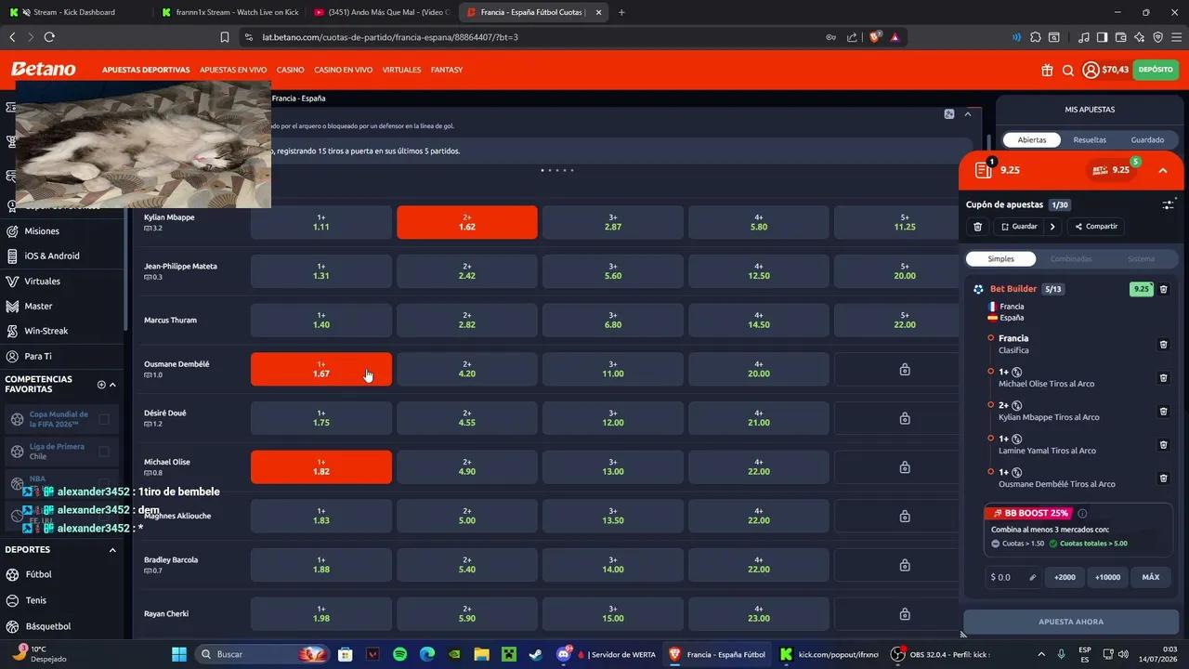Viewport: 1189px width, 669px height.
Task: Select Kylian Mbappe 1+ odds 1.11
Action: pos(321,222)
